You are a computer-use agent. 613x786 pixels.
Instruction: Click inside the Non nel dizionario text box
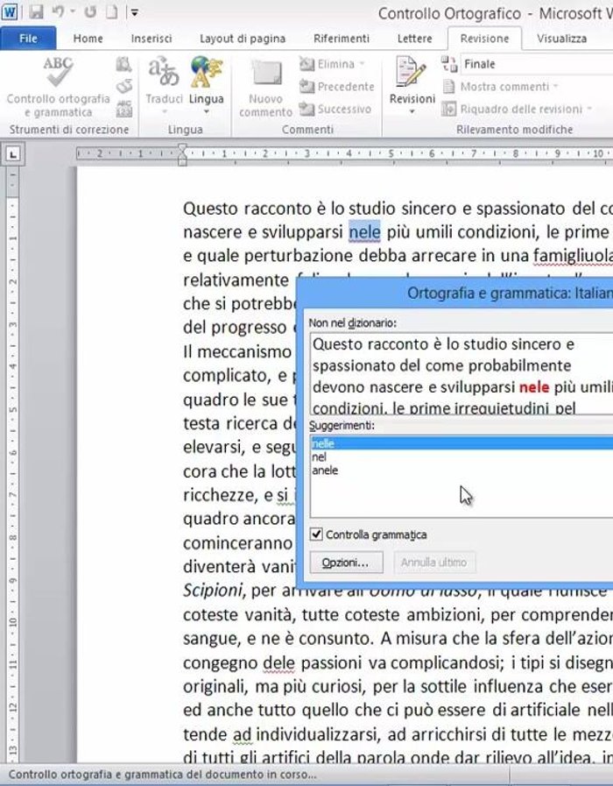(x=462, y=373)
